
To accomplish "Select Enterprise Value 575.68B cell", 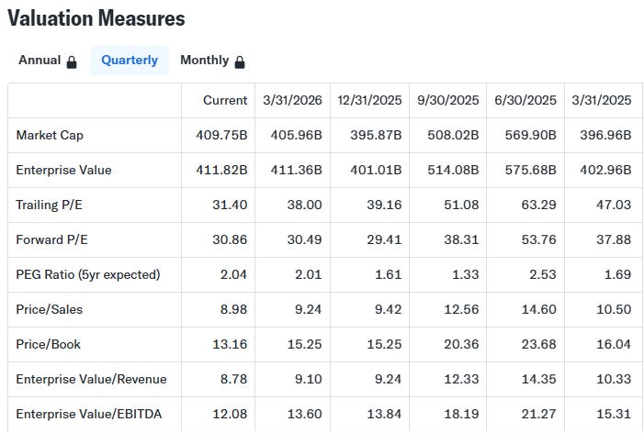I will [x=531, y=170].
